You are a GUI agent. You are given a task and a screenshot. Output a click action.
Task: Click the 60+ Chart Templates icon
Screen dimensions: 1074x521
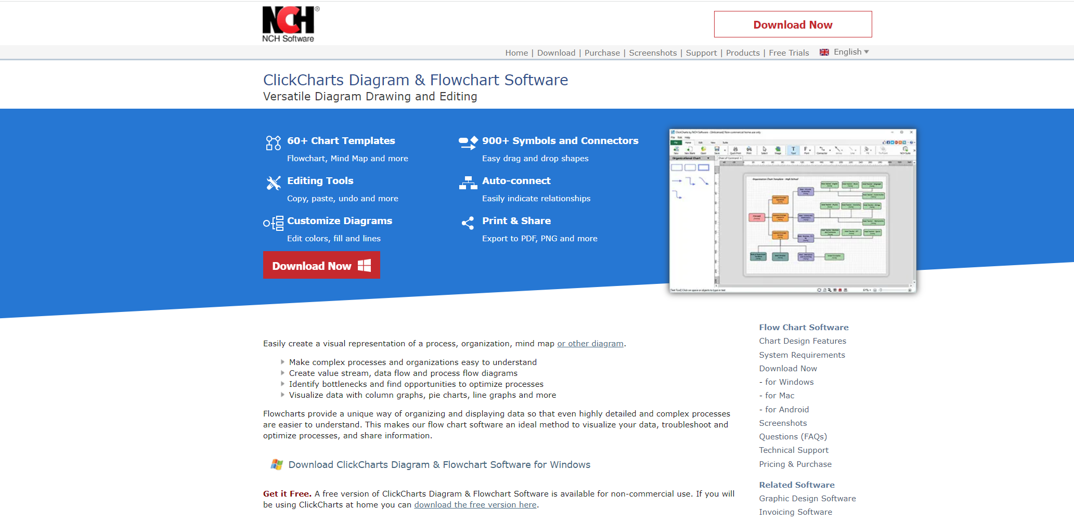(274, 142)
